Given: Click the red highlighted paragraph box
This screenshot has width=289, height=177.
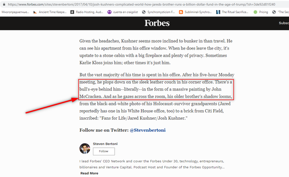Looking at the screenshot, I should click(x=156, y=89).
